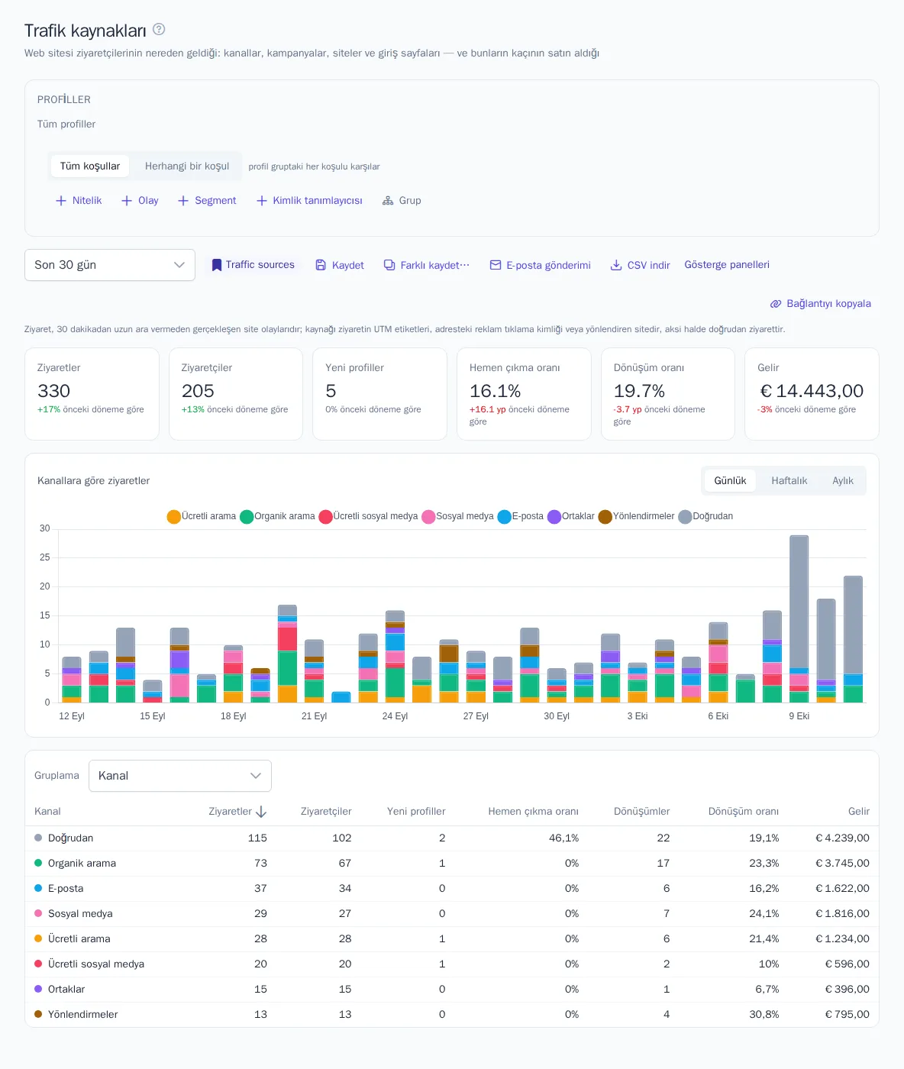Add a Segment filter

point(207,201)
